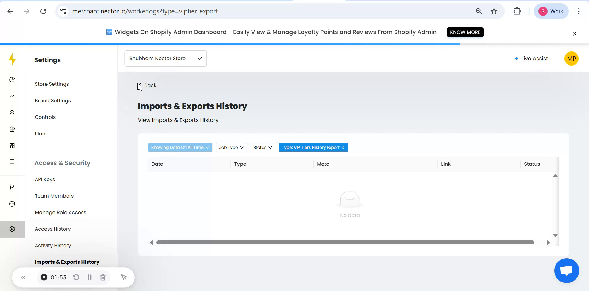Open the integrations branch icon
This screenshot has width=589, height=291.
pos(12,187)
